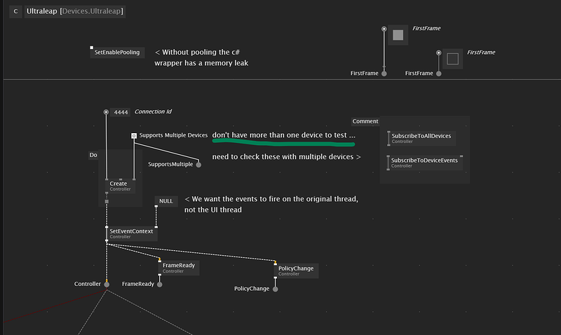The height and width of the screenshot is (335, 561).
Task: Click the Comment frame label
Action: coord(365,121)
